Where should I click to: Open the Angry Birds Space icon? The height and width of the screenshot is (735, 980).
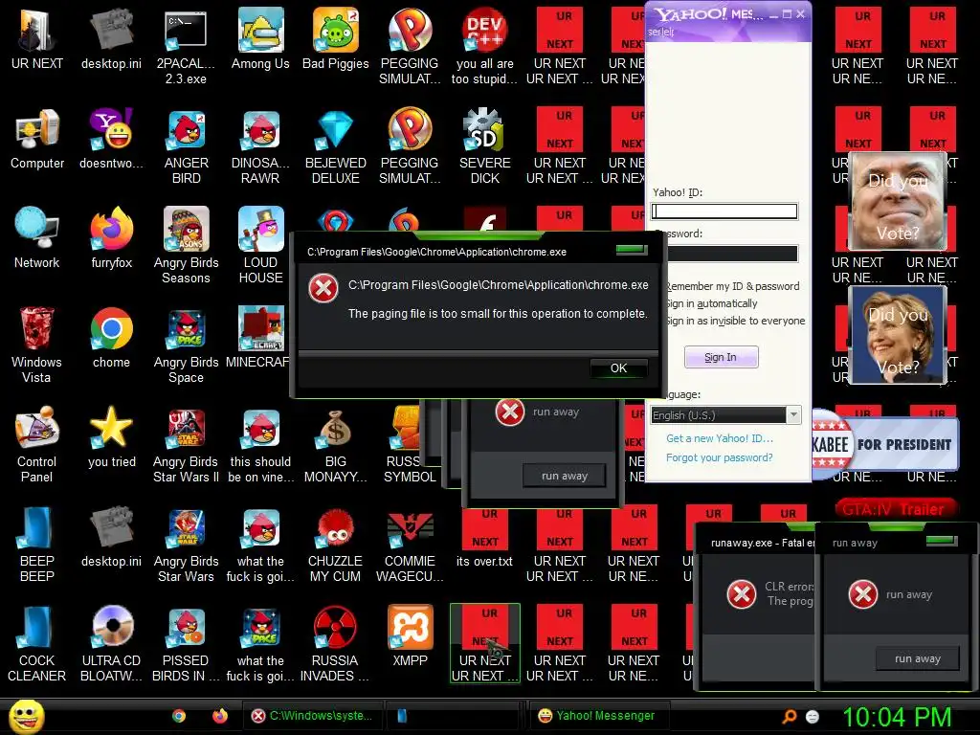(186, 345)
